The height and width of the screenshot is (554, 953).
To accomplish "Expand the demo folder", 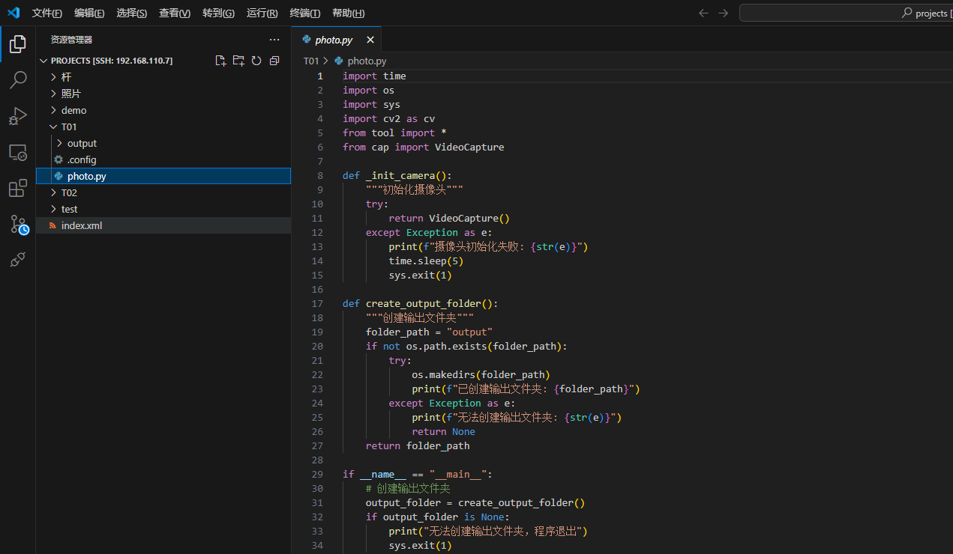I will (73, 111).
